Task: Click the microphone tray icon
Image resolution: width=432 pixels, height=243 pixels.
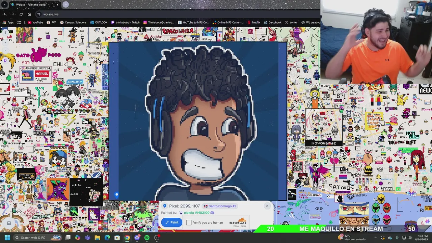Action: (x=397, y=238)
